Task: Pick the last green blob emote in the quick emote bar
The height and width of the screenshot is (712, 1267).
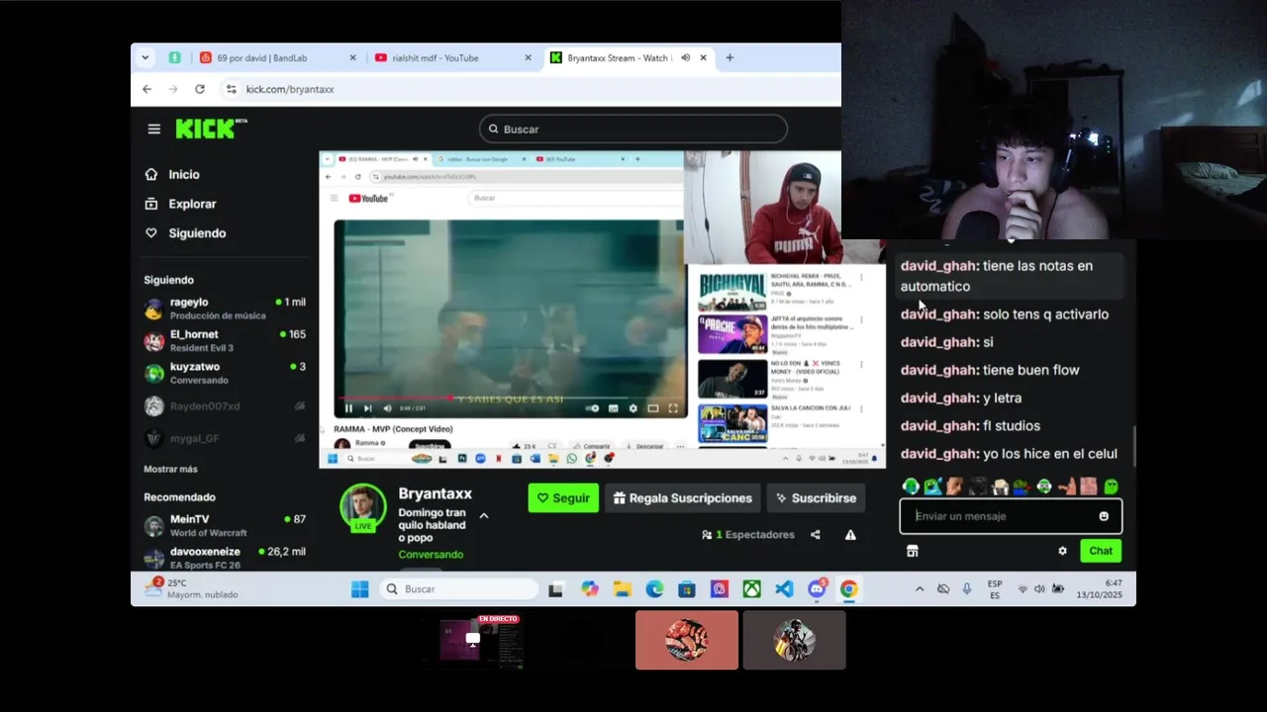Action: [x=1112, y=487]
